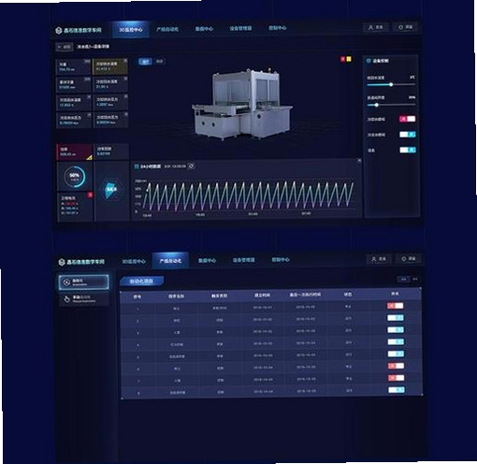Screen dimensions: 477x464
Task: Click the red alert badge on the three-phase current card
Action: point(90,195)
